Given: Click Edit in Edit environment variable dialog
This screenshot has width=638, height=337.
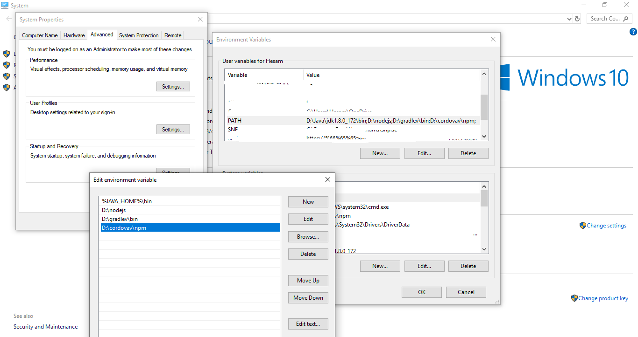Looking at the screenshot, I should 308,219.
